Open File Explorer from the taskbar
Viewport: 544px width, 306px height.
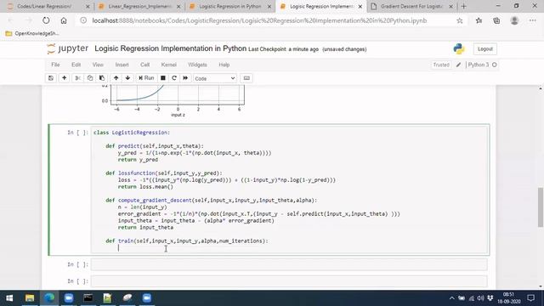(x=30, y=298)
